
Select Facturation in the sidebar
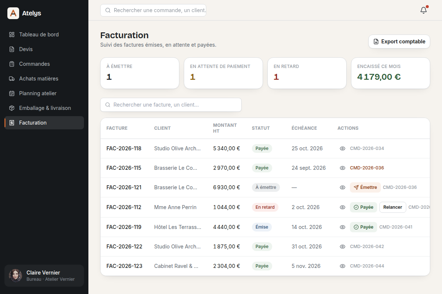[44, 123]
